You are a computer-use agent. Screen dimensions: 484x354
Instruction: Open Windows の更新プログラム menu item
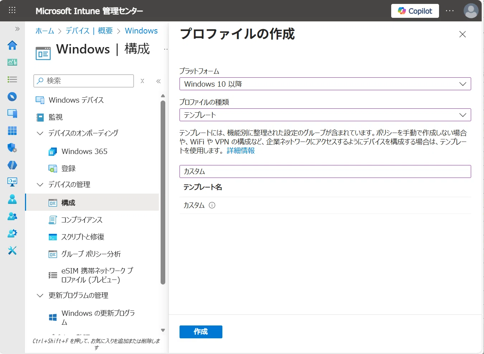coord(93,317)
